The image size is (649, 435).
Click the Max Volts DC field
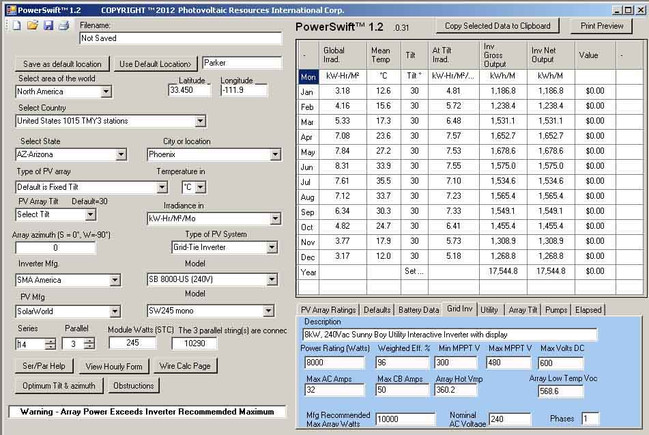[x=560, y=363]
